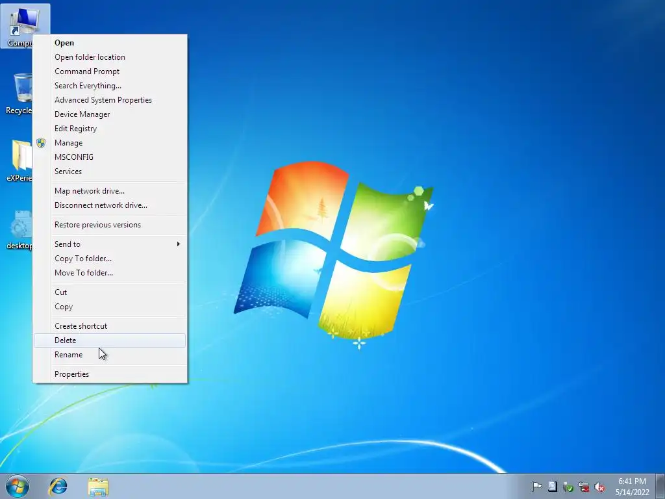Screen dimensions: 665x499
Task: Open Windows Explorer from the taskbar
Action: [x=98, y=487]
